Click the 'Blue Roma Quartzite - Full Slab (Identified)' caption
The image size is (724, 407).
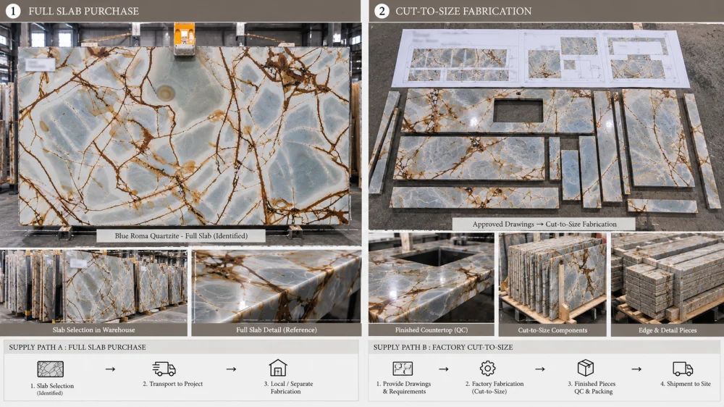[181, 235]
